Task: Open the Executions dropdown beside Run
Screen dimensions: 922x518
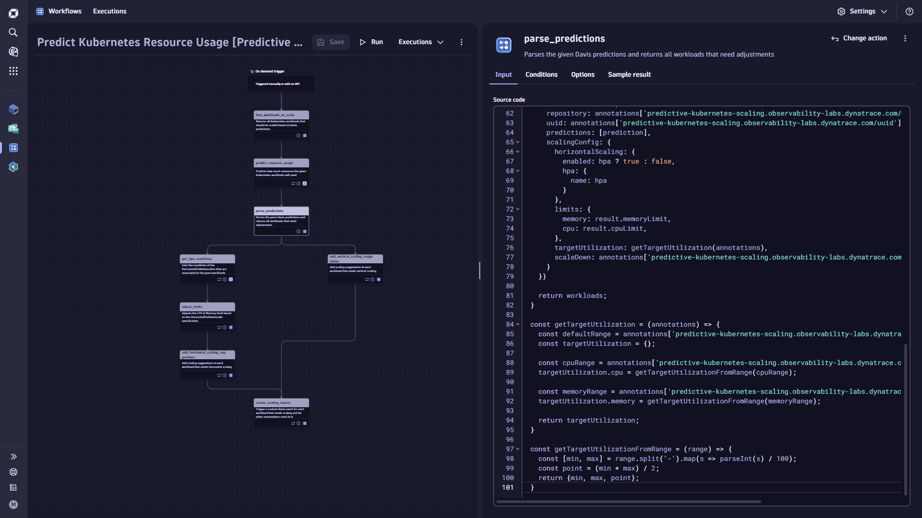Action: (421, 42)
